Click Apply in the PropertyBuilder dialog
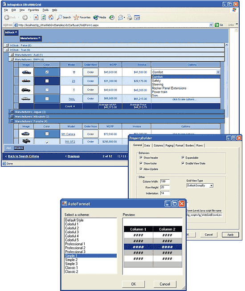This screenshot has height=291, width=245. point(230,235)
